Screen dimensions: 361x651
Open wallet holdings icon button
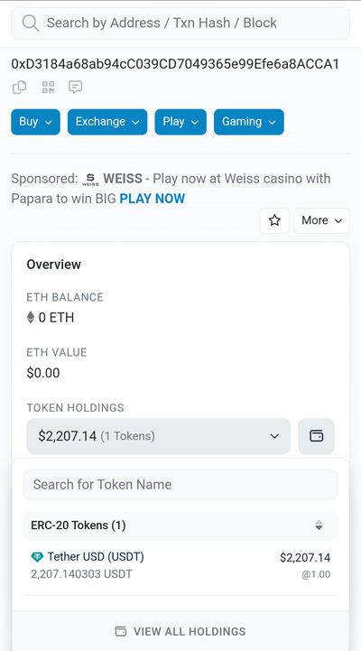point(316,436)
